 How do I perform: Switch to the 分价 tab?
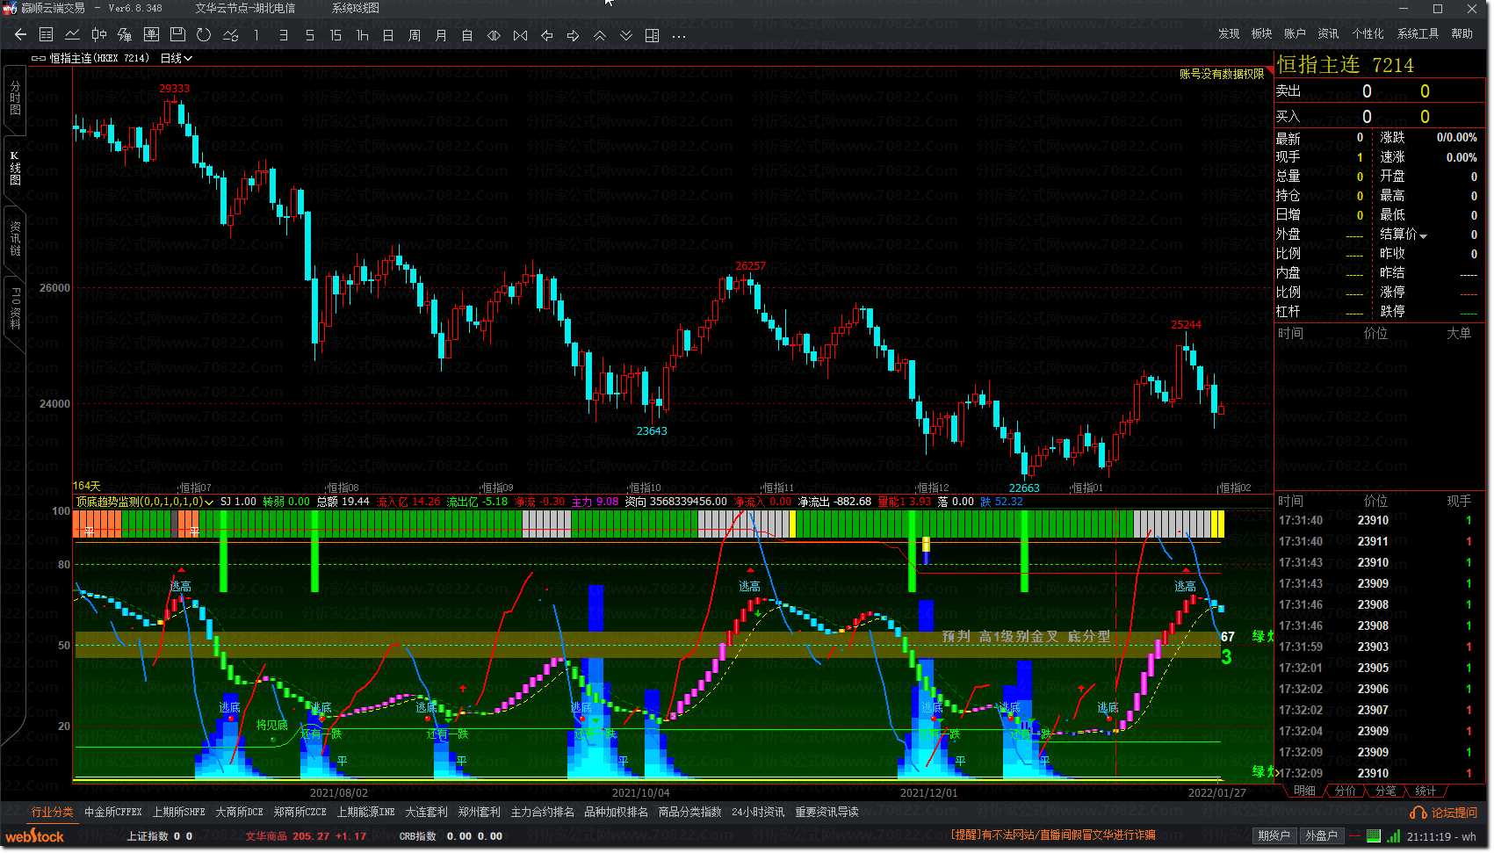tap(1345, 791)
